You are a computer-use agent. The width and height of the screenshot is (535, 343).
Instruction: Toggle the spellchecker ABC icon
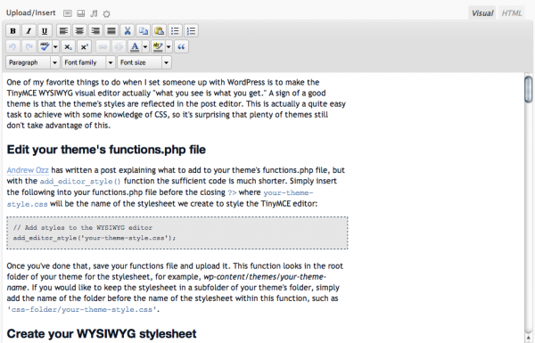(45, 46)
